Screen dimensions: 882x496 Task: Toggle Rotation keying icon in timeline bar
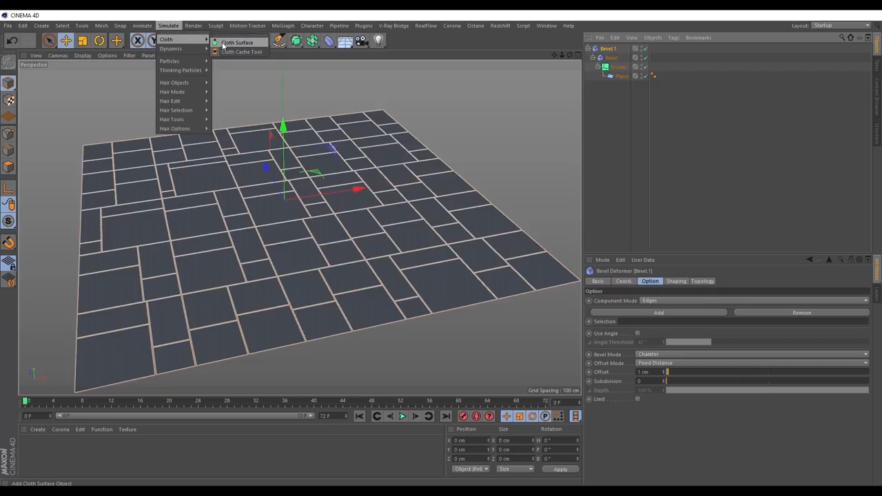point(532,416)
